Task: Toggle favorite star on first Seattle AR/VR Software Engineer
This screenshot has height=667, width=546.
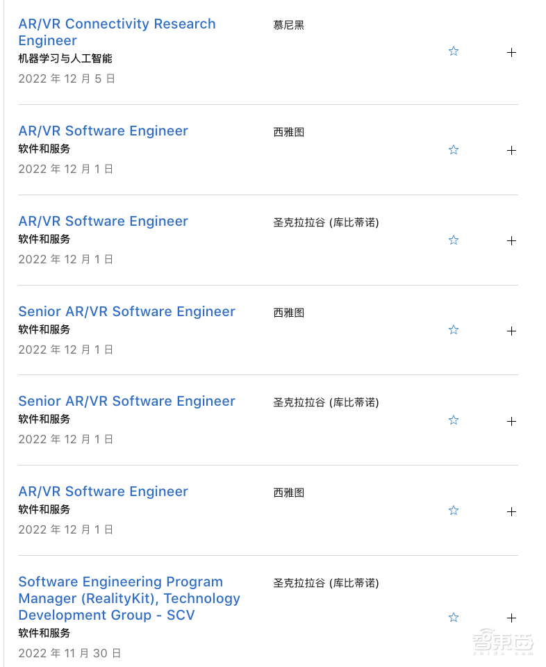Action: point(454,150)
